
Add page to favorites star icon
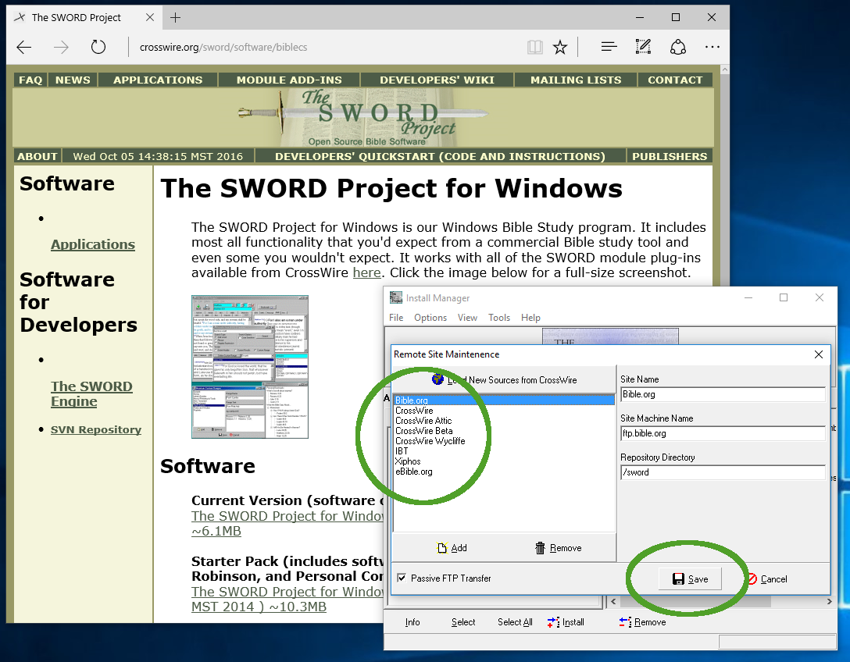pos(560,48)
